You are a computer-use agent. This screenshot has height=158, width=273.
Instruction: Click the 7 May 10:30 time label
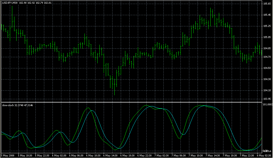coord(196,155)
